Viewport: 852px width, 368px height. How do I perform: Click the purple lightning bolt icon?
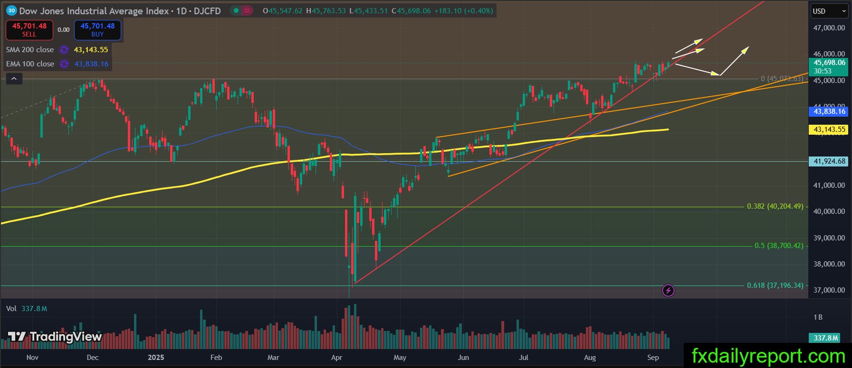point(668,290)
